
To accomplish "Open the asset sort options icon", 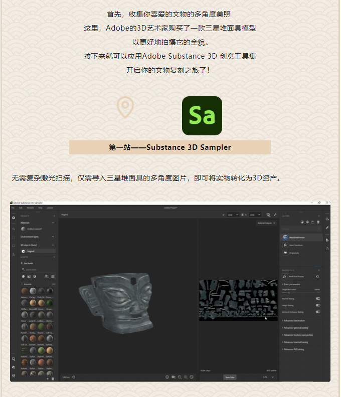I will tap(47, 277).
